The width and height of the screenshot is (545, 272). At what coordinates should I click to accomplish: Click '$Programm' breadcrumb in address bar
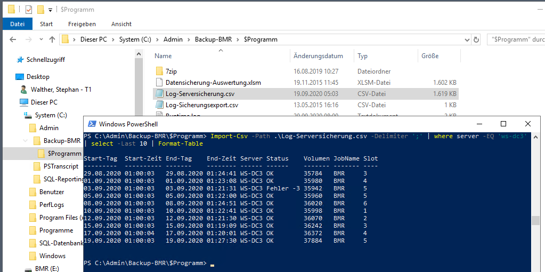tap(261, 39)
